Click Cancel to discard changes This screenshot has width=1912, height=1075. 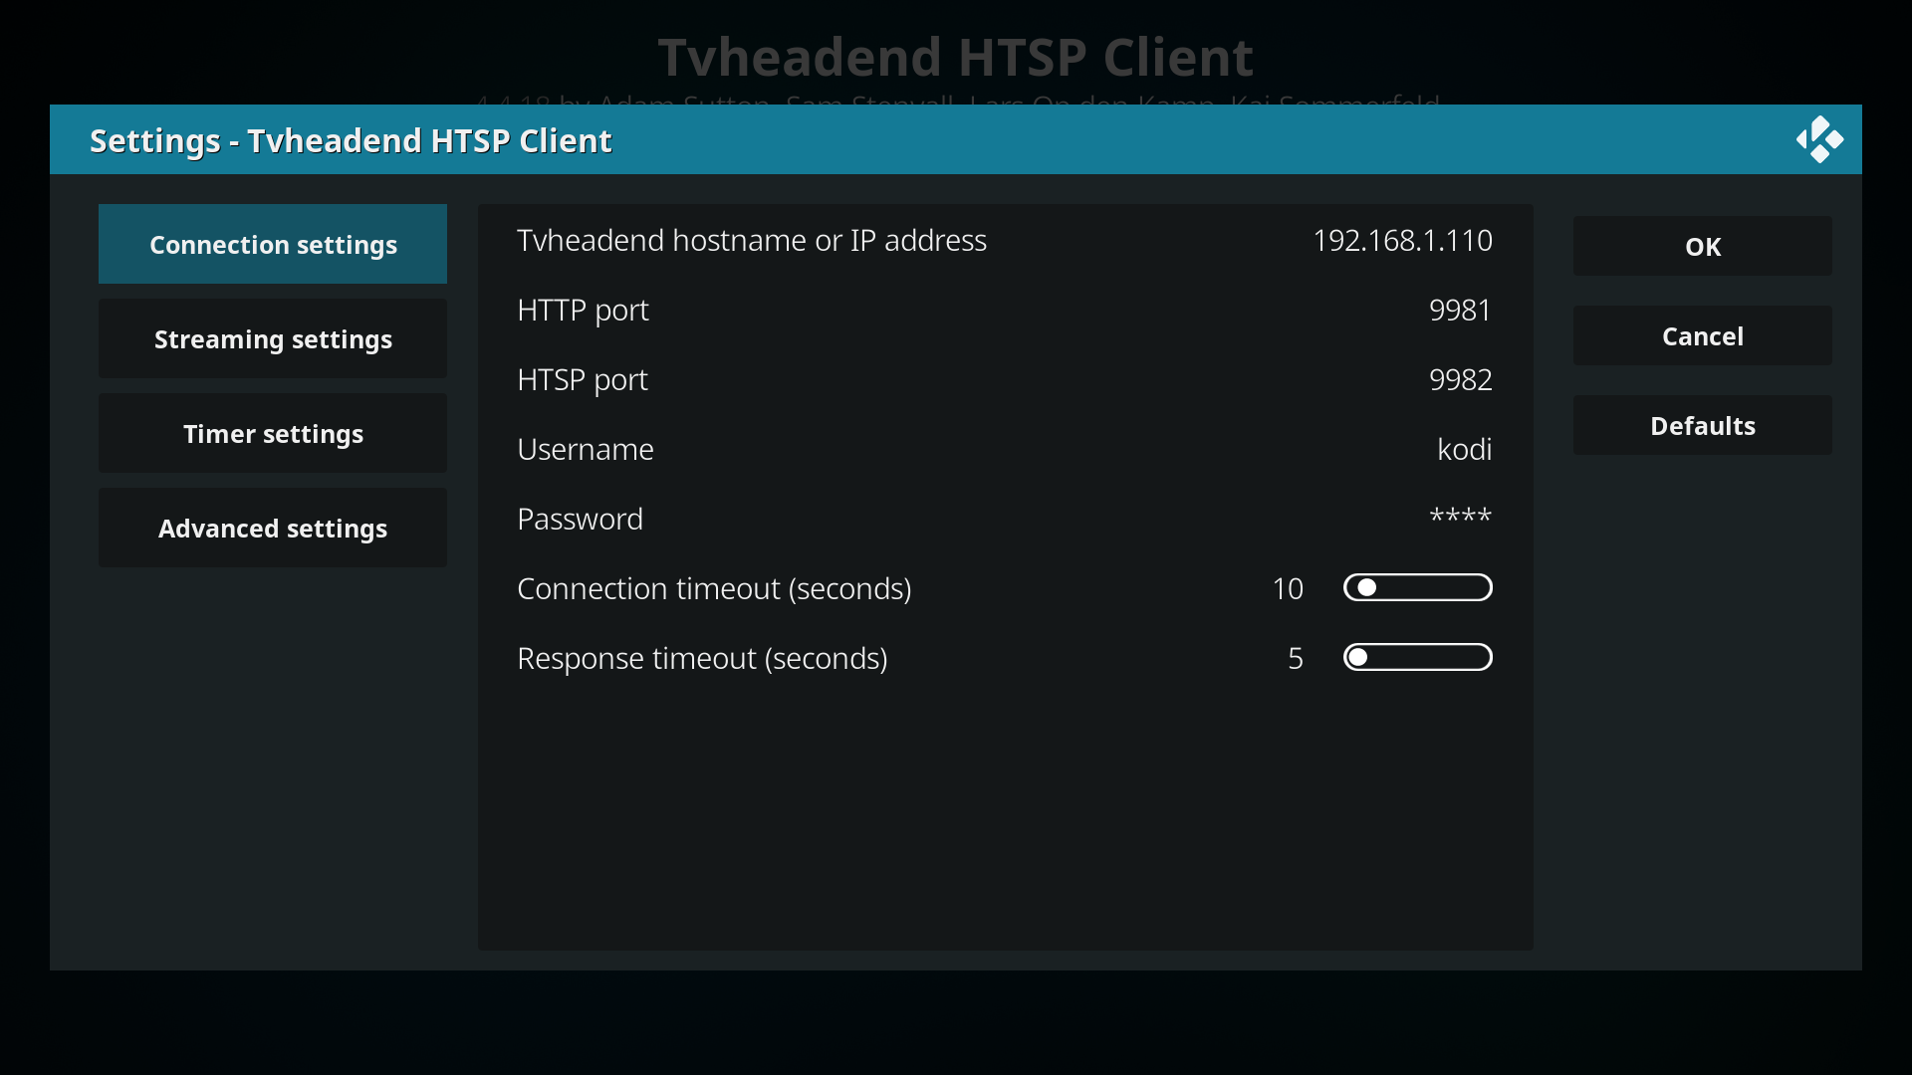(x=1703, y=336)
